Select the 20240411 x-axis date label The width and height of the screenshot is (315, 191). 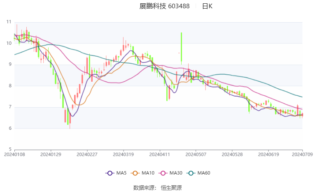click(x=159, y=154)
